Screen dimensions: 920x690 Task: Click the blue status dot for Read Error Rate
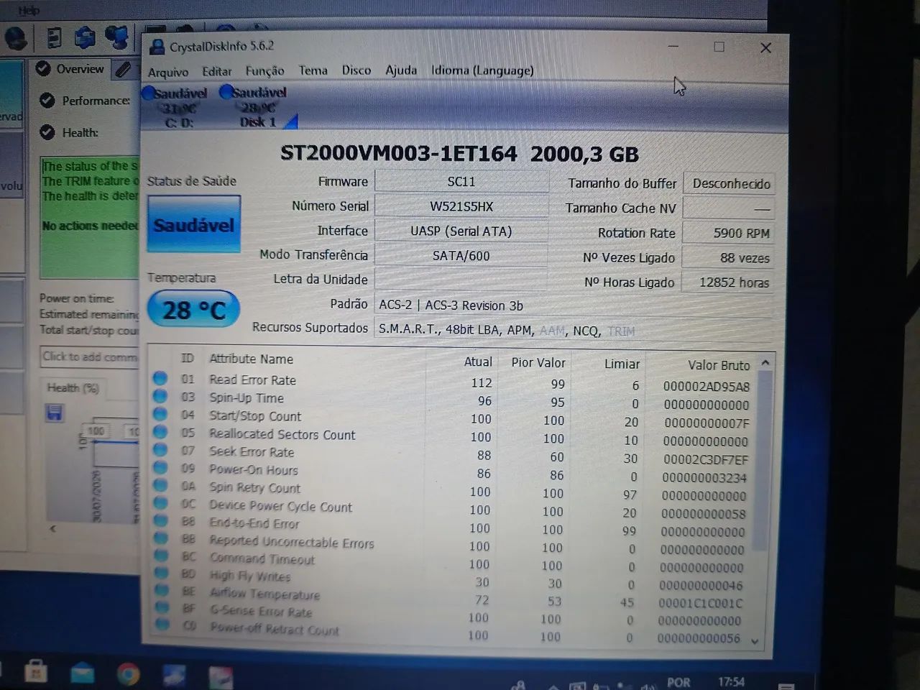coord(160,378)
